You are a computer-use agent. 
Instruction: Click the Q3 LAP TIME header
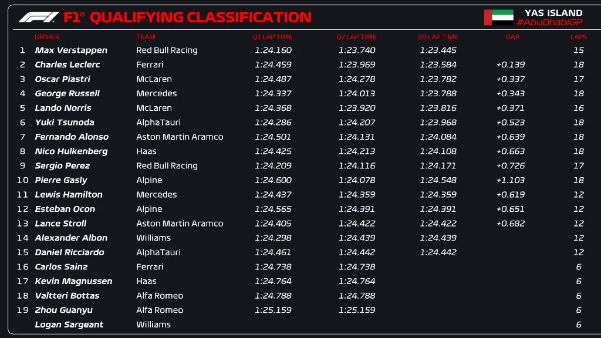click(438, 37)
